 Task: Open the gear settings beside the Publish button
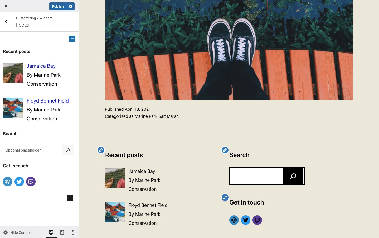[70, 6]
